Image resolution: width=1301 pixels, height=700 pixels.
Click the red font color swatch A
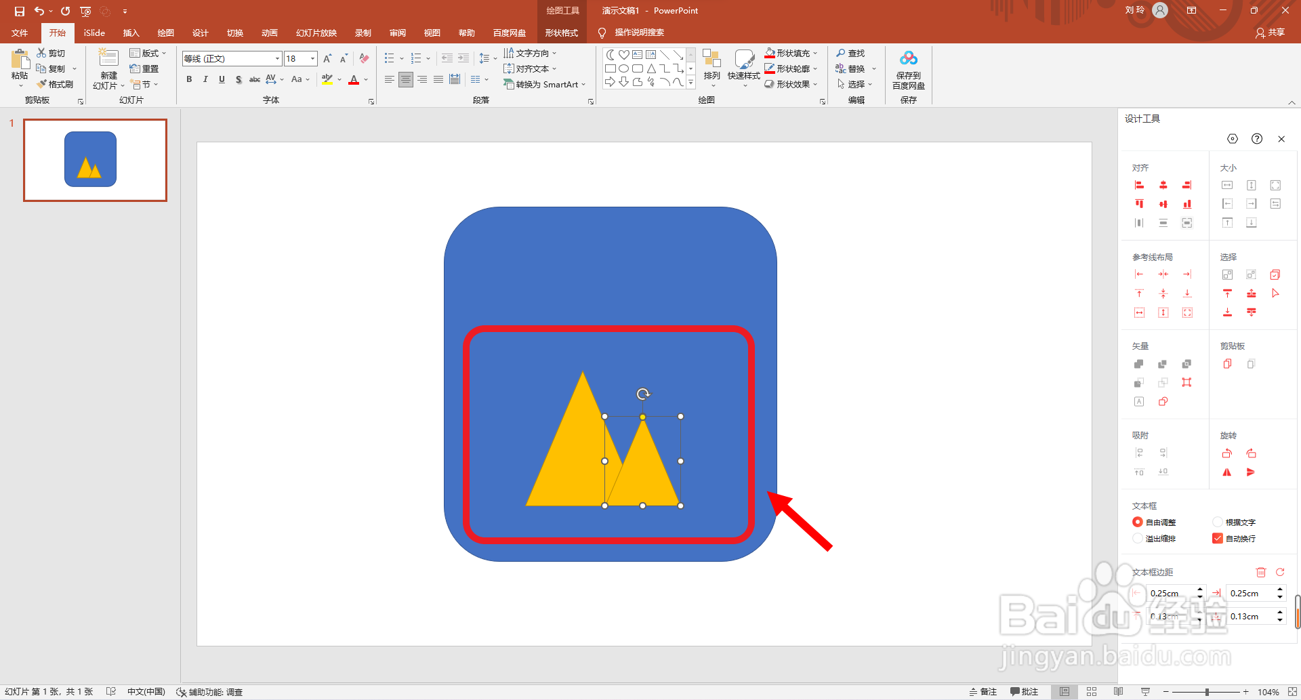(x=353, y=79)
